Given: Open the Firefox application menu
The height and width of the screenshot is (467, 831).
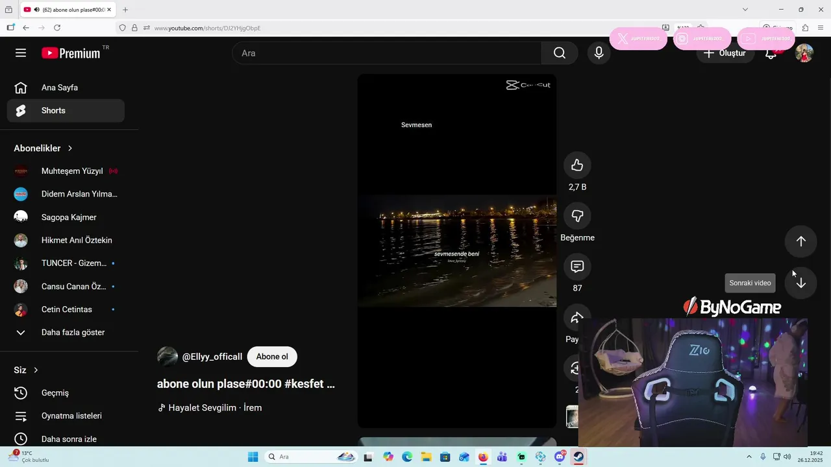Looking at the screenshot, I should pos(821,28).
